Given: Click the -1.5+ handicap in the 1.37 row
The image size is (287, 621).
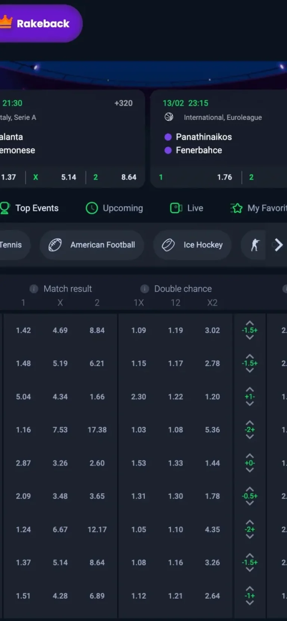Looking at the screenshot, I should click(x=250, y=563).
